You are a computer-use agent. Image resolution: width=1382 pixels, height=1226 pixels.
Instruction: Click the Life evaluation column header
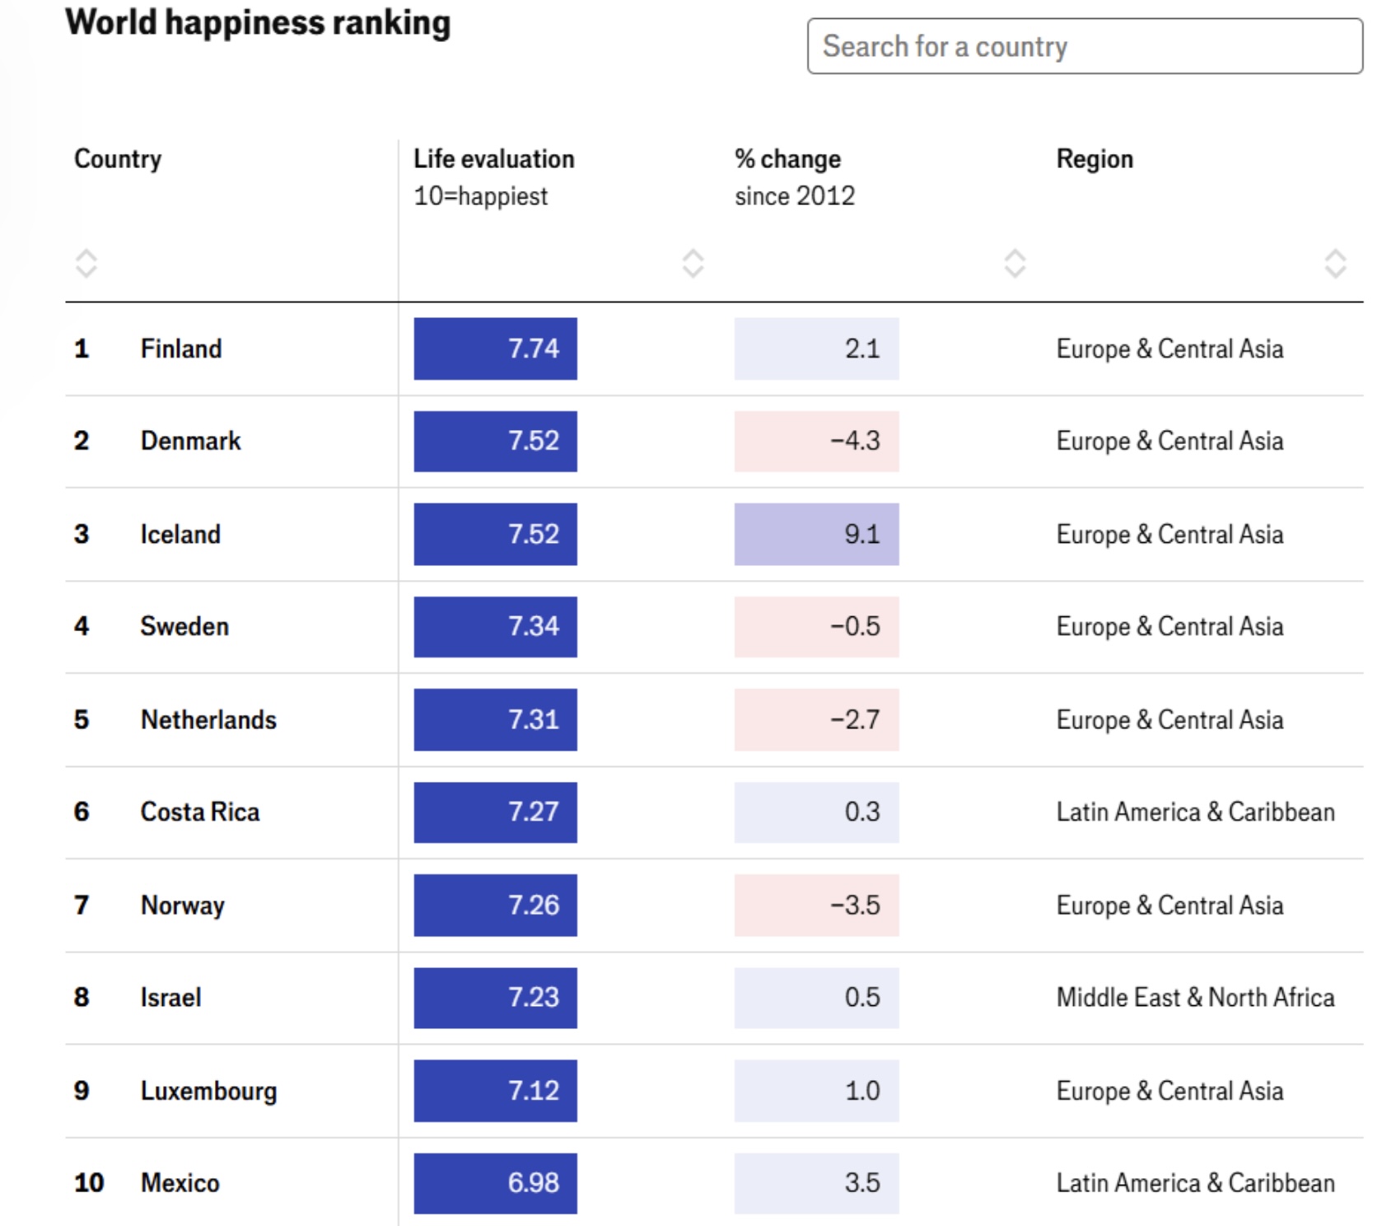click(493, 159)
